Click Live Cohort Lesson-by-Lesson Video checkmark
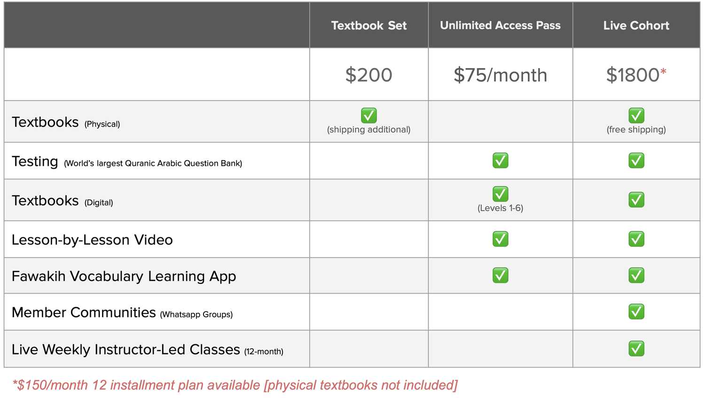Viewport: 705px width, 398px height. click(636, 239)
